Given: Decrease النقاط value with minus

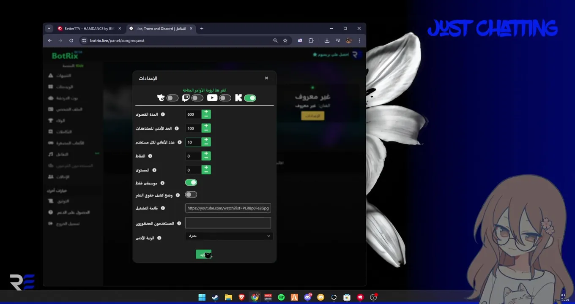Looking at the screenshot, I should click(206, 158).
